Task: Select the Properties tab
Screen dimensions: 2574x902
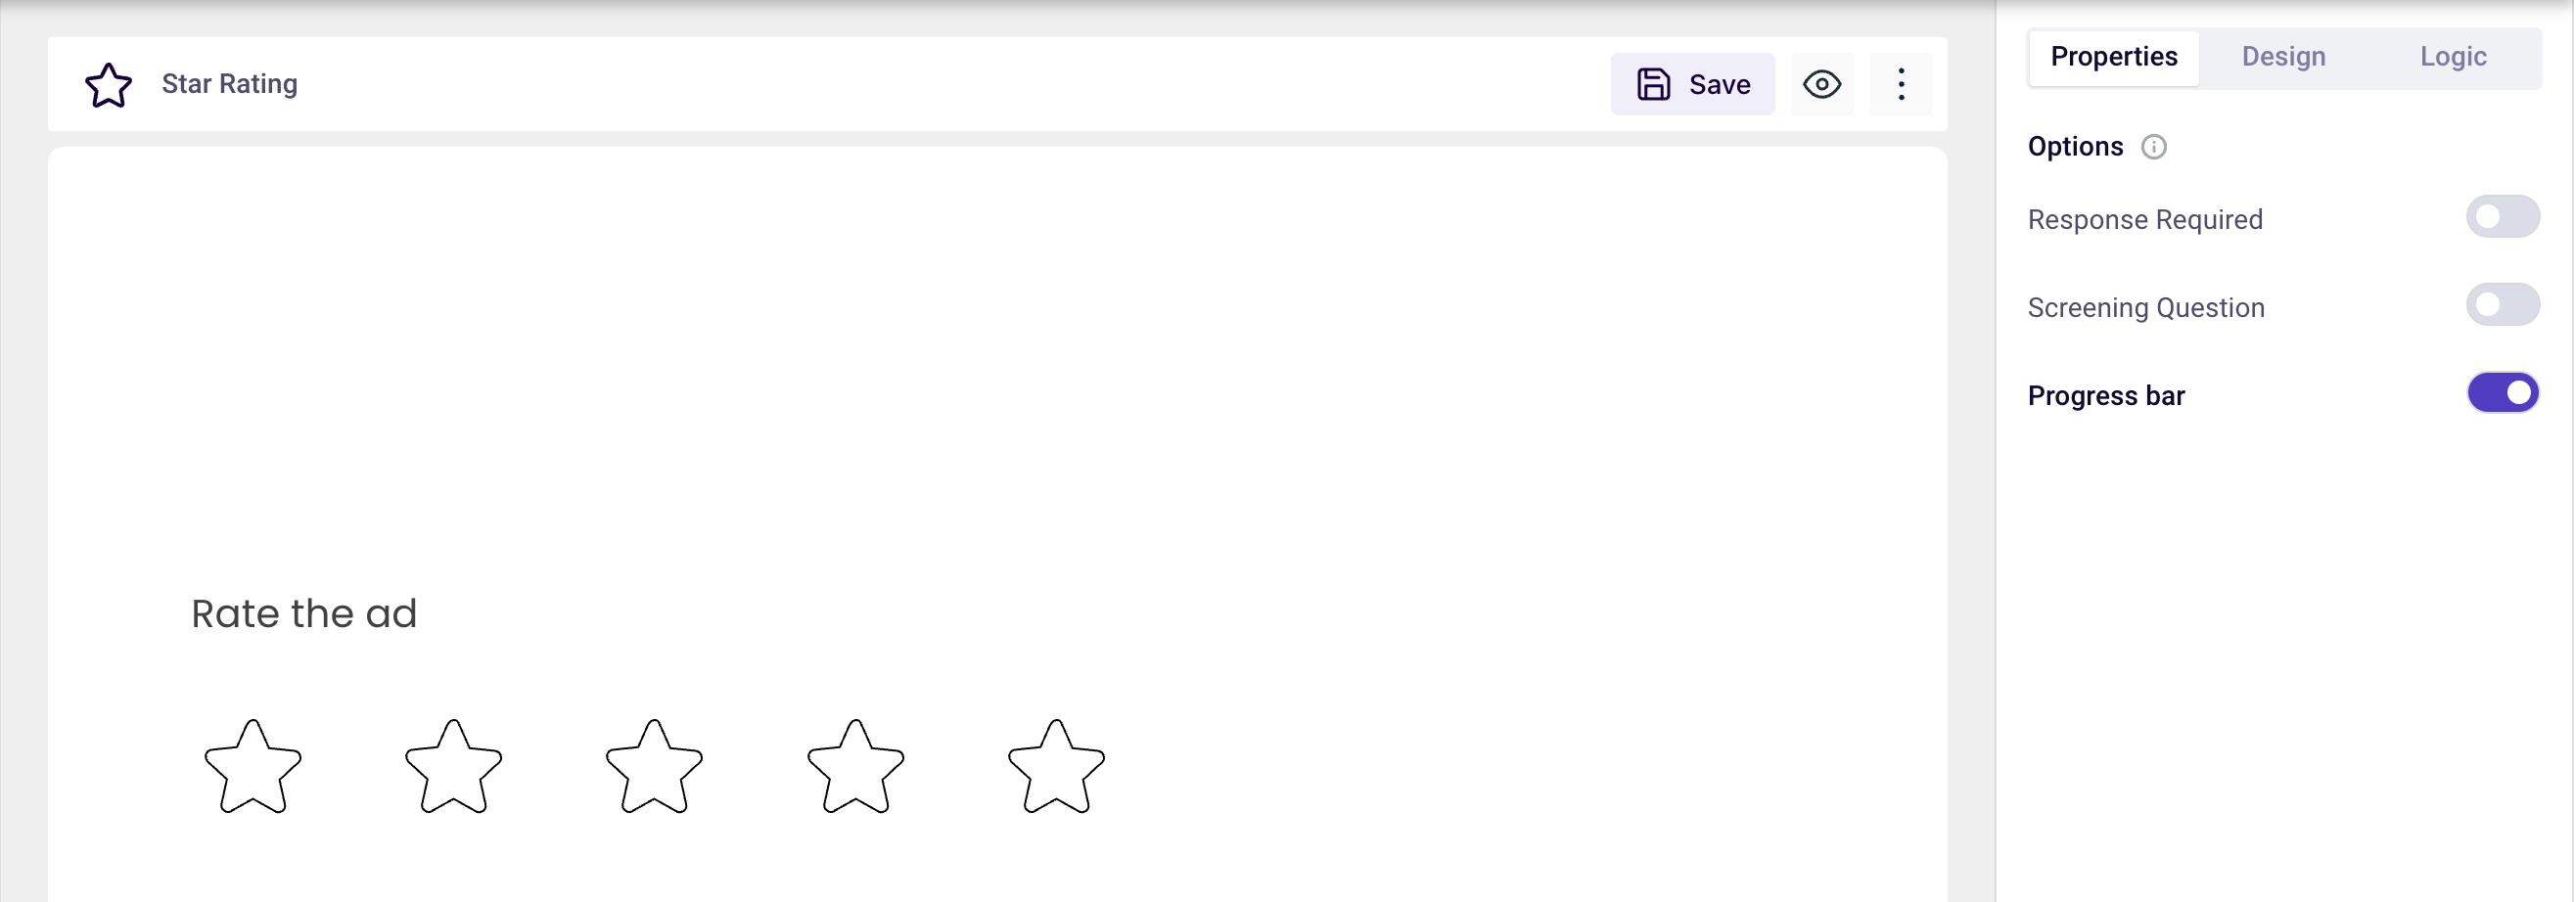Action: pos(2113,57)
